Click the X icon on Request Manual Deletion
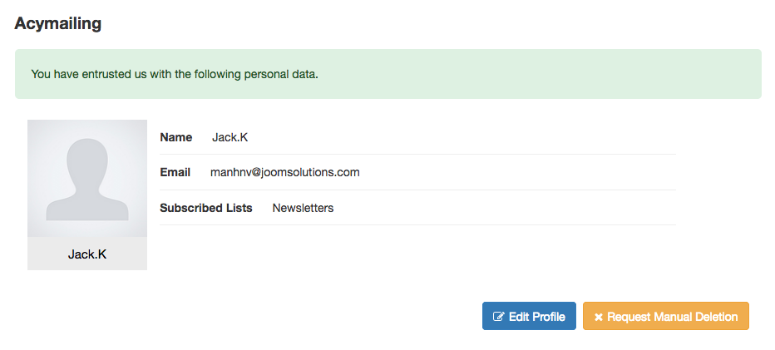 coord(599,317)
